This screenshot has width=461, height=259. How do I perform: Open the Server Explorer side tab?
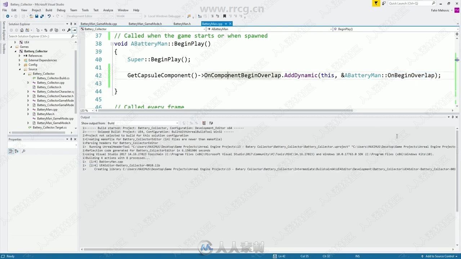tap(4, 31)
